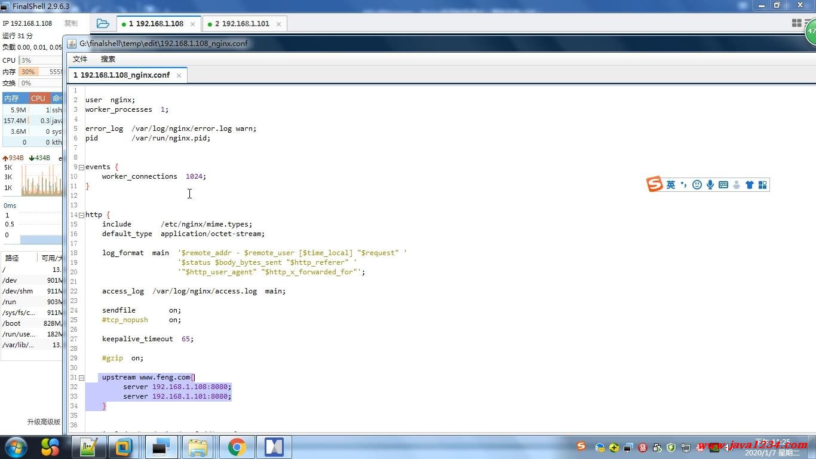Image resolution: width=816 pixels, height=459 pixels.
Task: Sort processes by 内存 column header
Action: pos(15,98)
